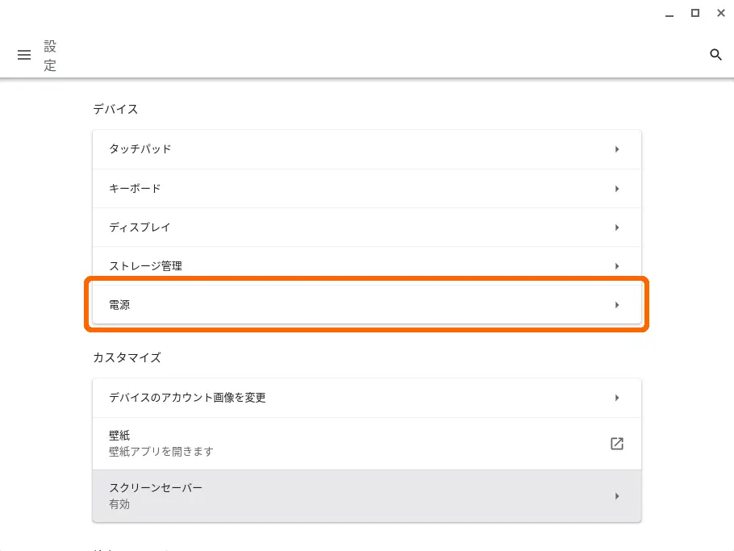734x551 pixels.
Task: Open the キーボード settings
Action: coord(367,189)
